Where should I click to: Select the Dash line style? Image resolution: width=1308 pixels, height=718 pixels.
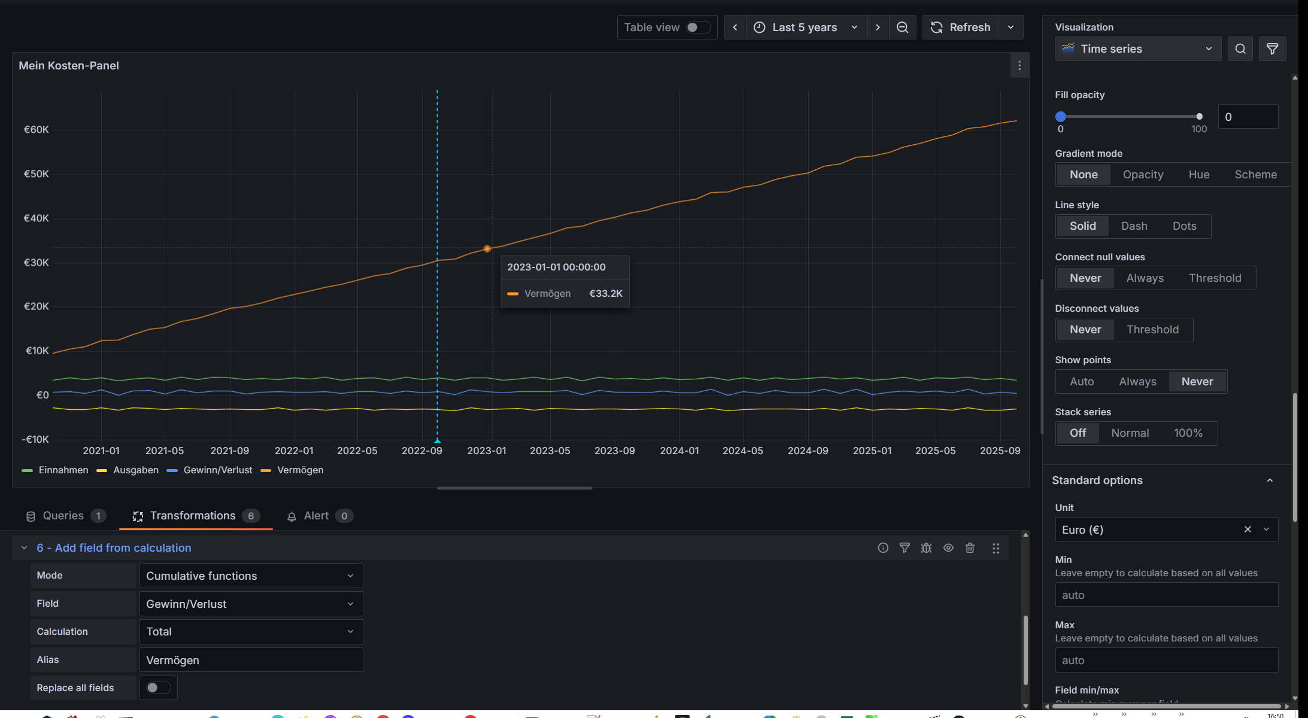(1134, 226)
